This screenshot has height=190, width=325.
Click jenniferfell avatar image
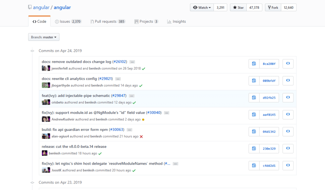pyautogui.click(x=44, y=68)
